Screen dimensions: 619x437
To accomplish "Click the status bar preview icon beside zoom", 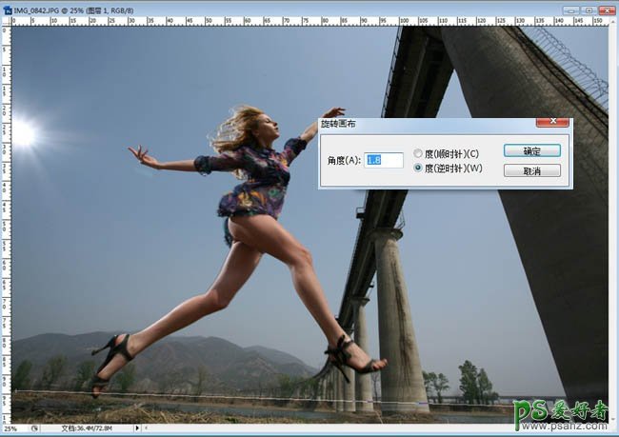I will click(x=35, y=428).
